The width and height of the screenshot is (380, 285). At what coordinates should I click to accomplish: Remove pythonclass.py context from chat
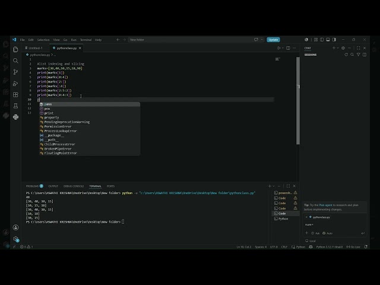306,217
